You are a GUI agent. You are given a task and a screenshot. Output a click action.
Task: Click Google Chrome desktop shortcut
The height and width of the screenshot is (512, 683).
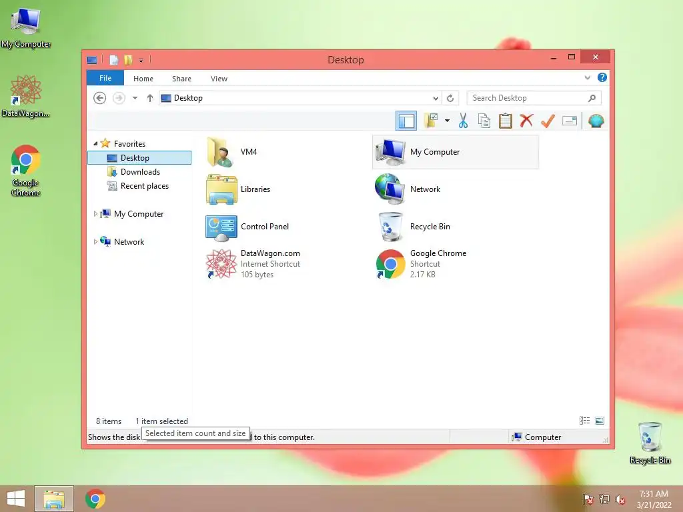pos(26,171)
